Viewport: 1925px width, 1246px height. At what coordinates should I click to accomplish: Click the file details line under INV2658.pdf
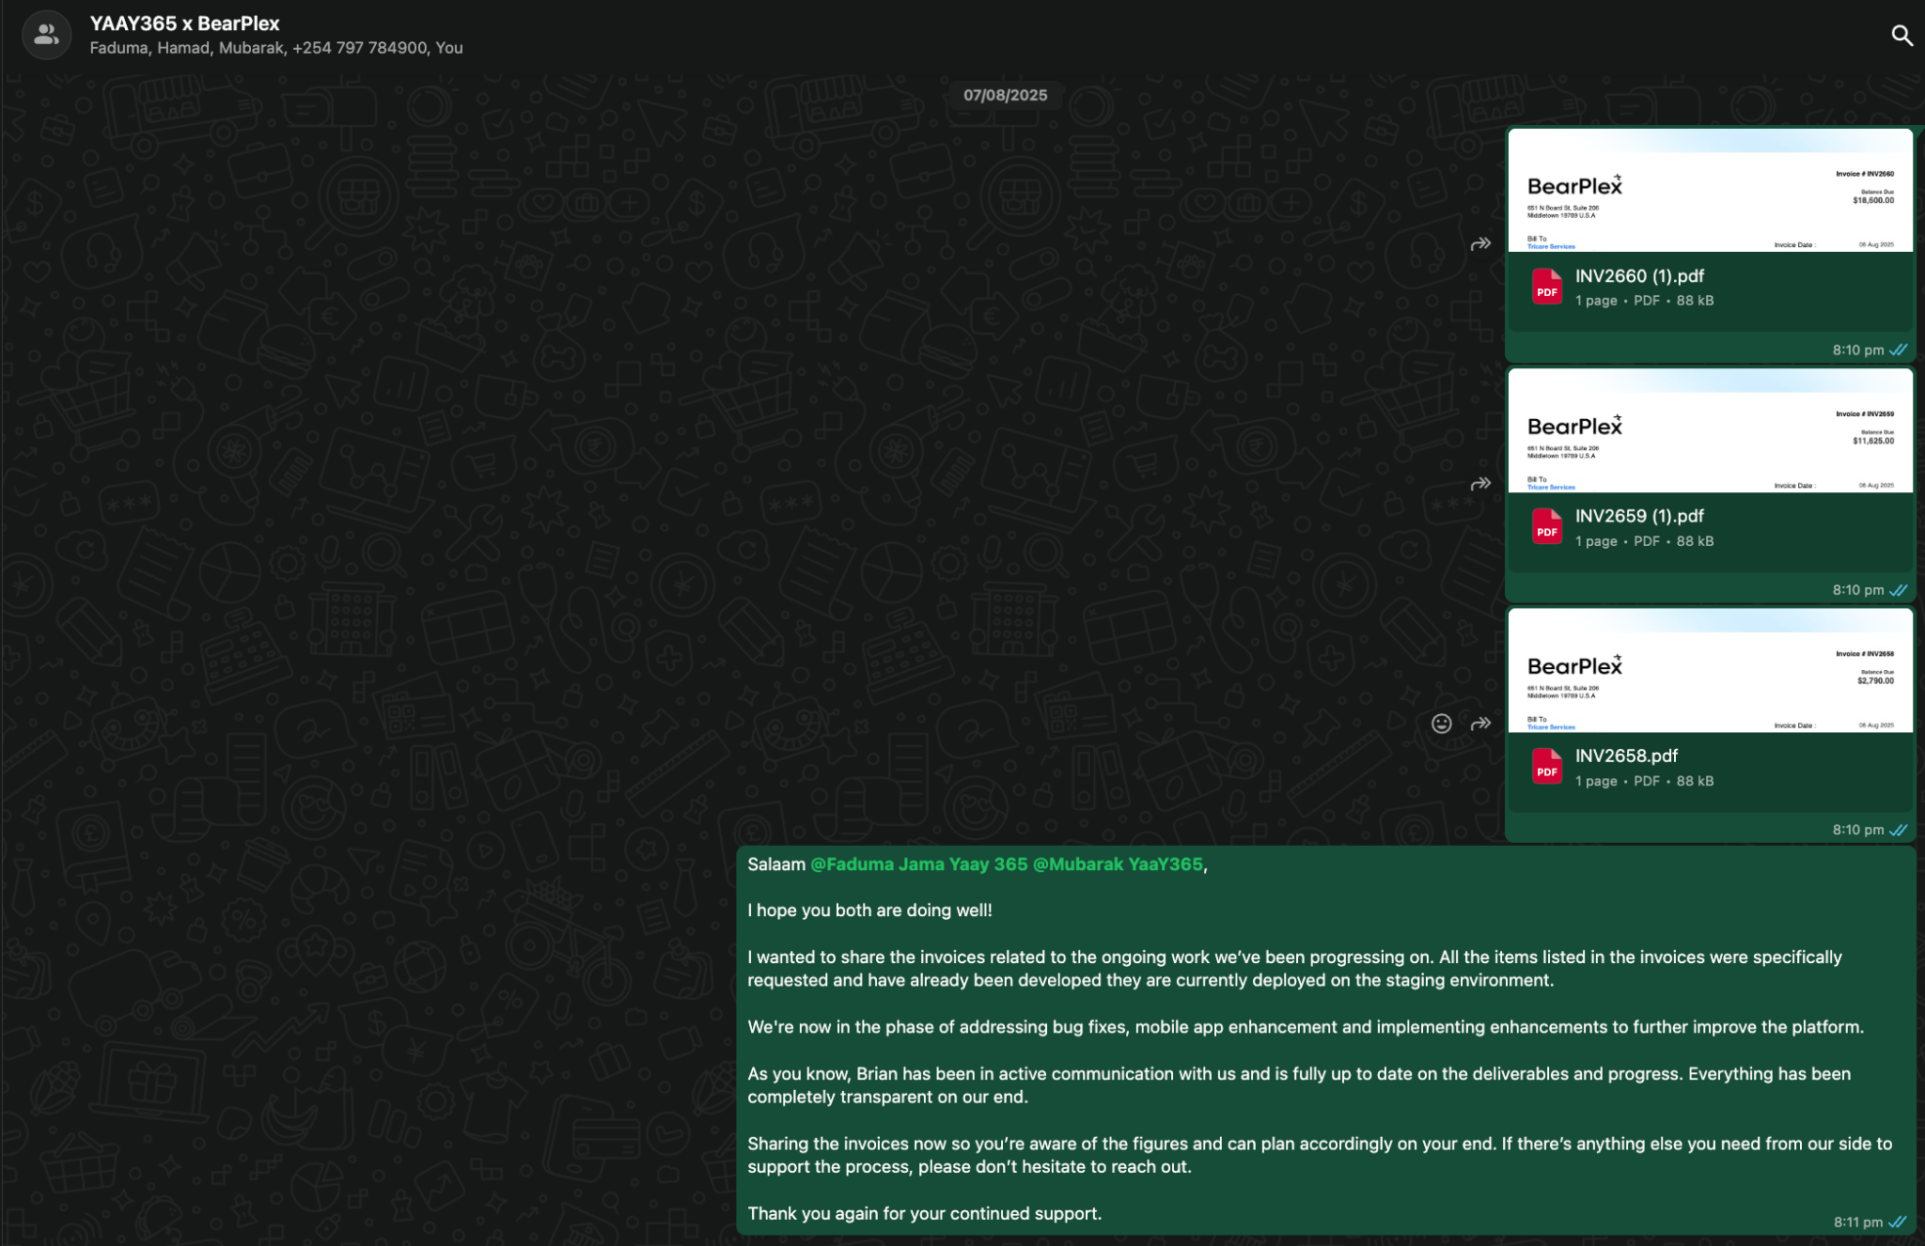[1644, 781]
